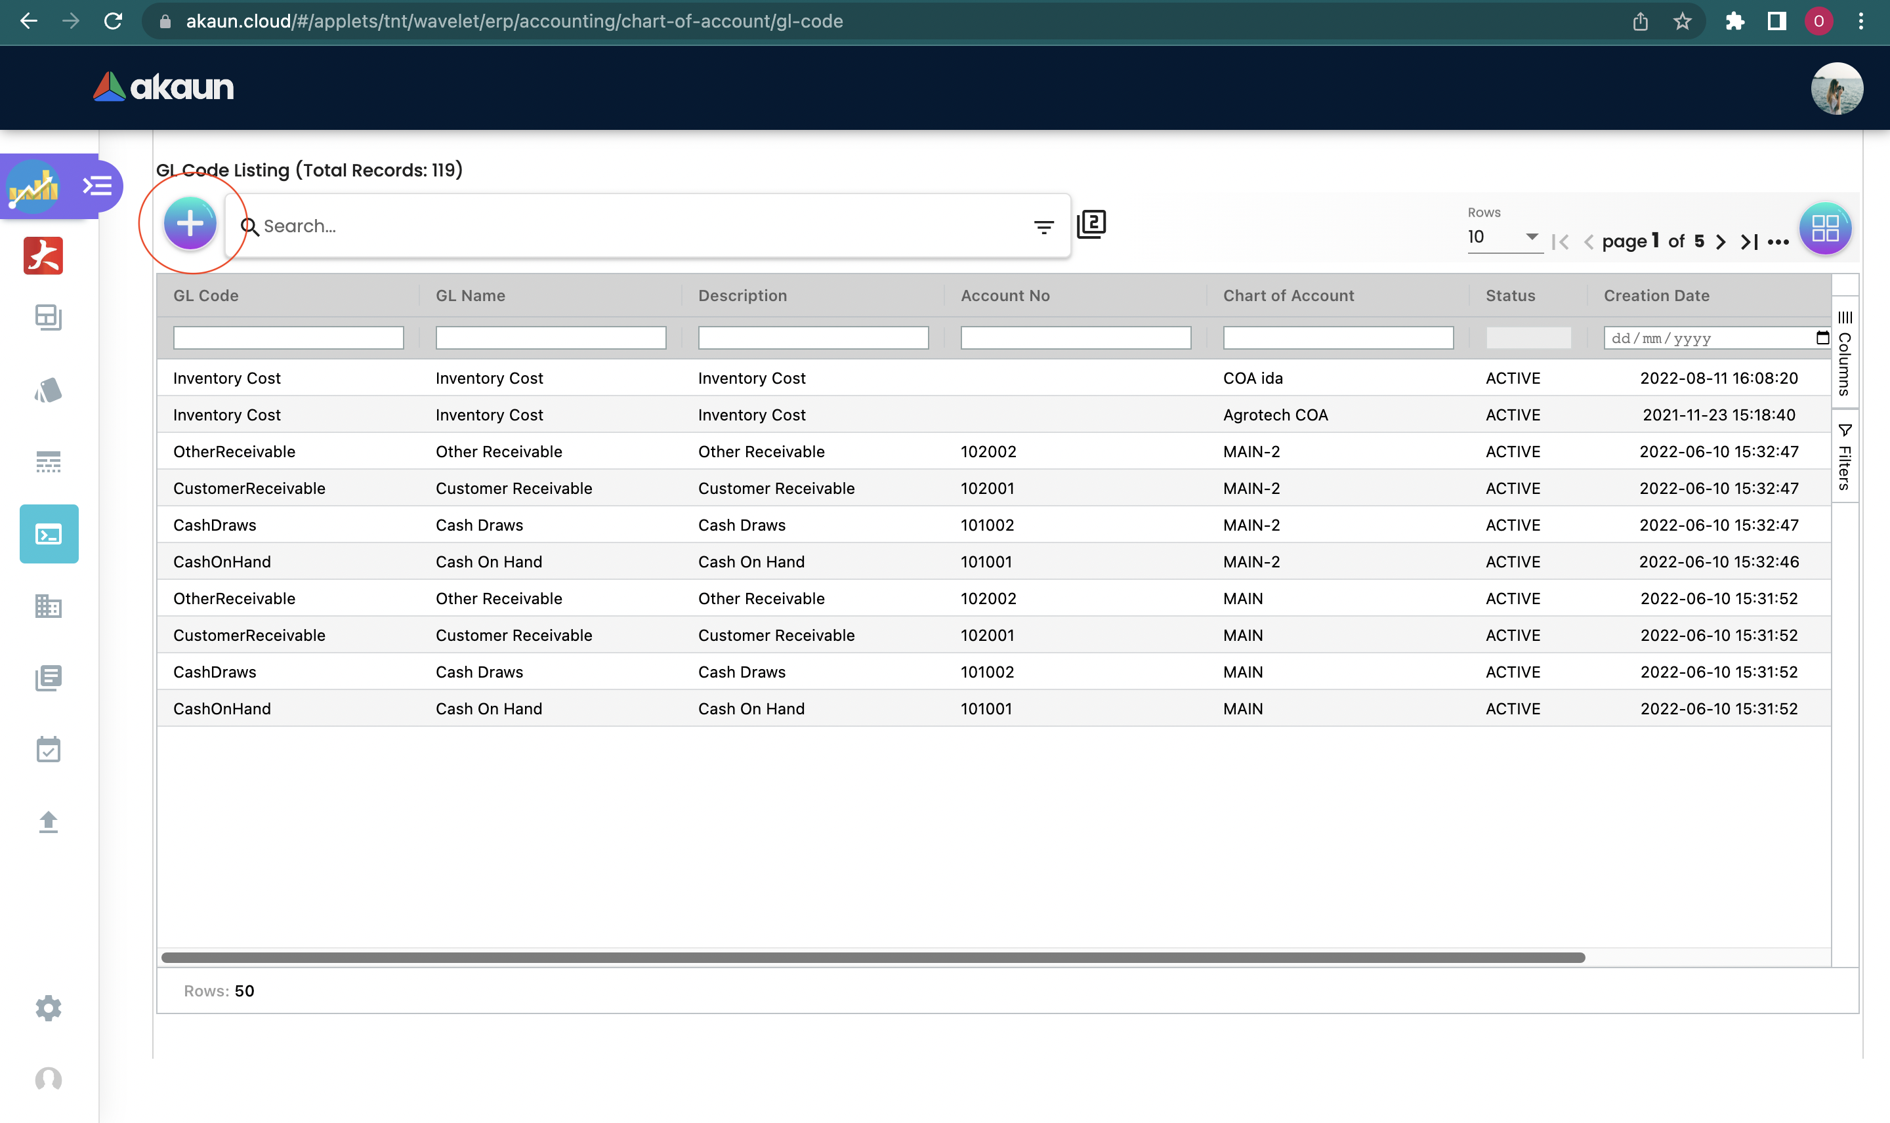The height and width of the screenshot is (1123, 1890).
Task: Select the highlighted terminal sidebar icon
Action: coord(49,534)
